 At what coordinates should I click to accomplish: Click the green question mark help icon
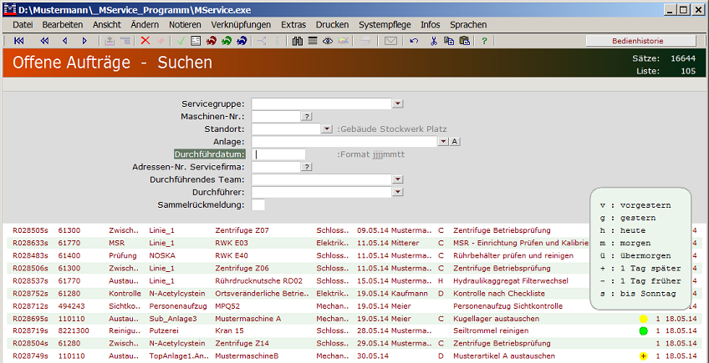(484, 40)
